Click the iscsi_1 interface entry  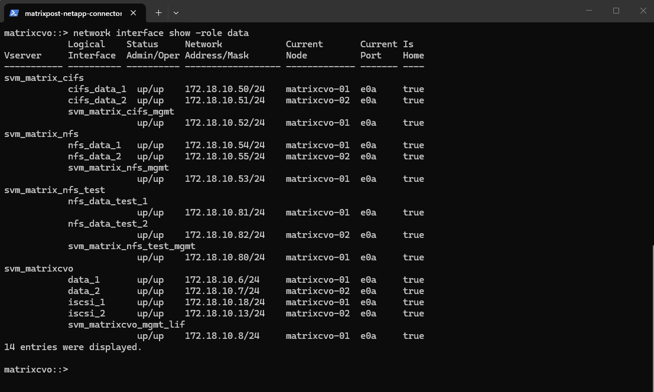click(86, 302)
